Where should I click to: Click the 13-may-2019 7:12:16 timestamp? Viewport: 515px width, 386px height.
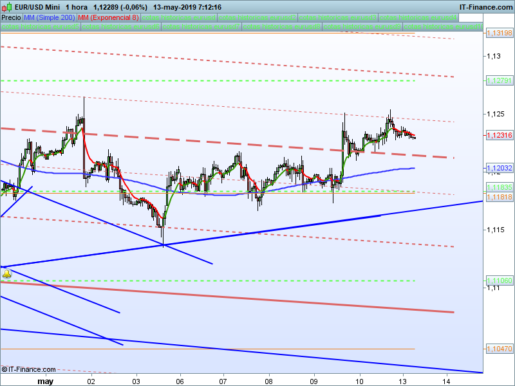click(x=187, y=7)
